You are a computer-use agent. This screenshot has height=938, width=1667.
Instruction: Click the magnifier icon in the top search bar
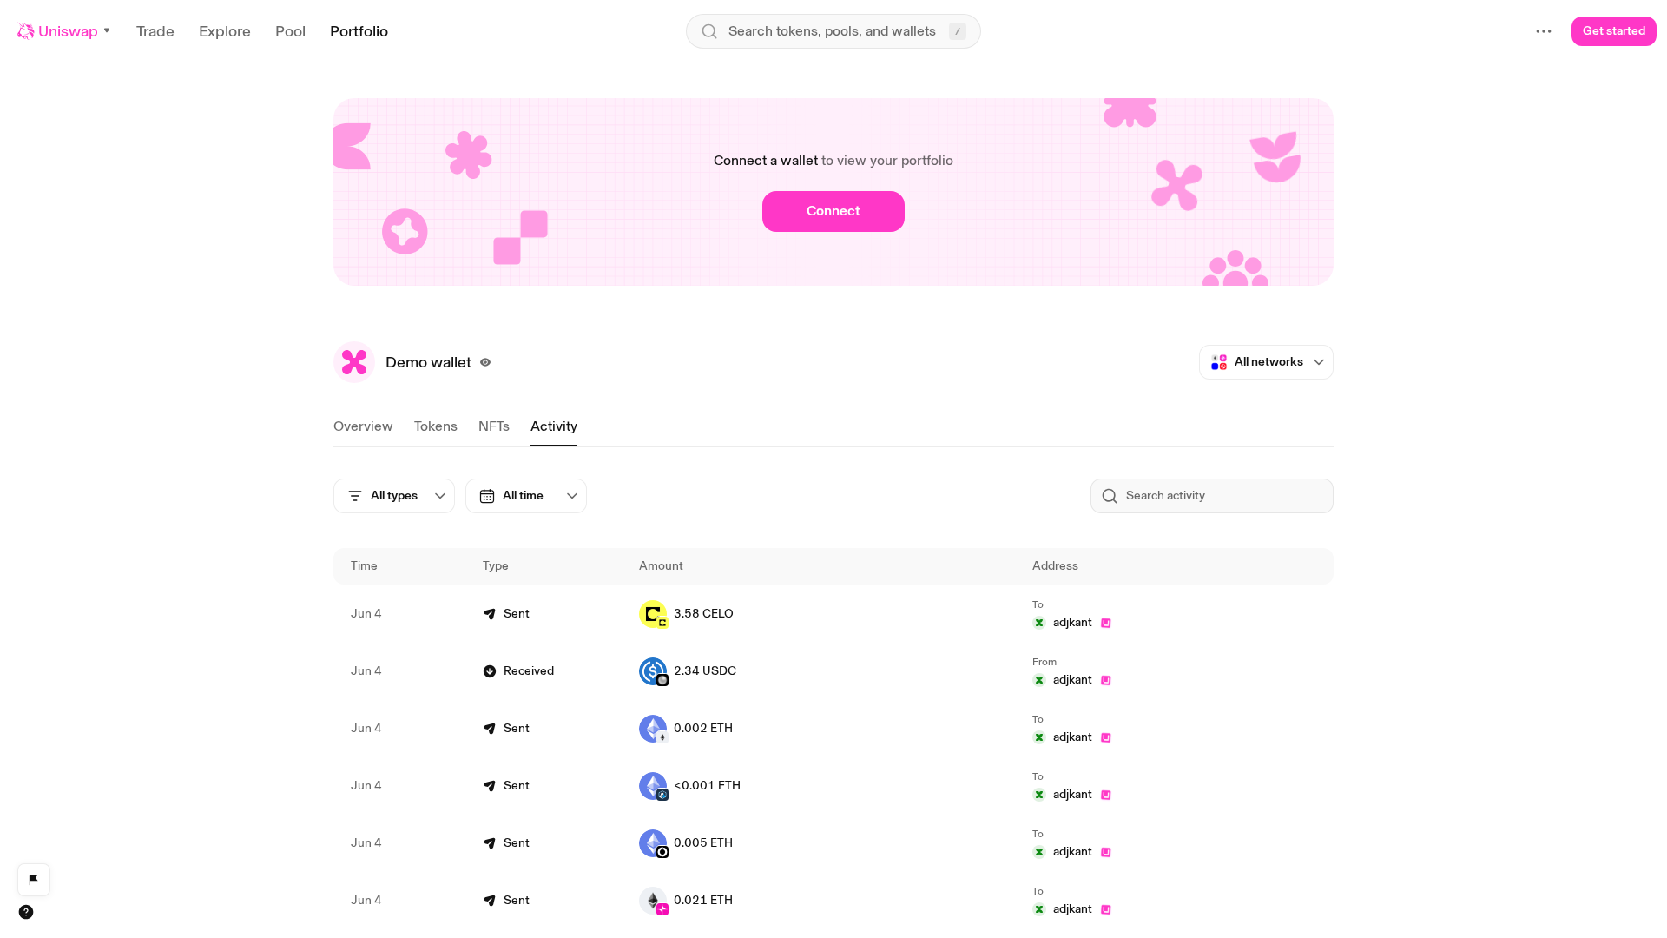709,31
